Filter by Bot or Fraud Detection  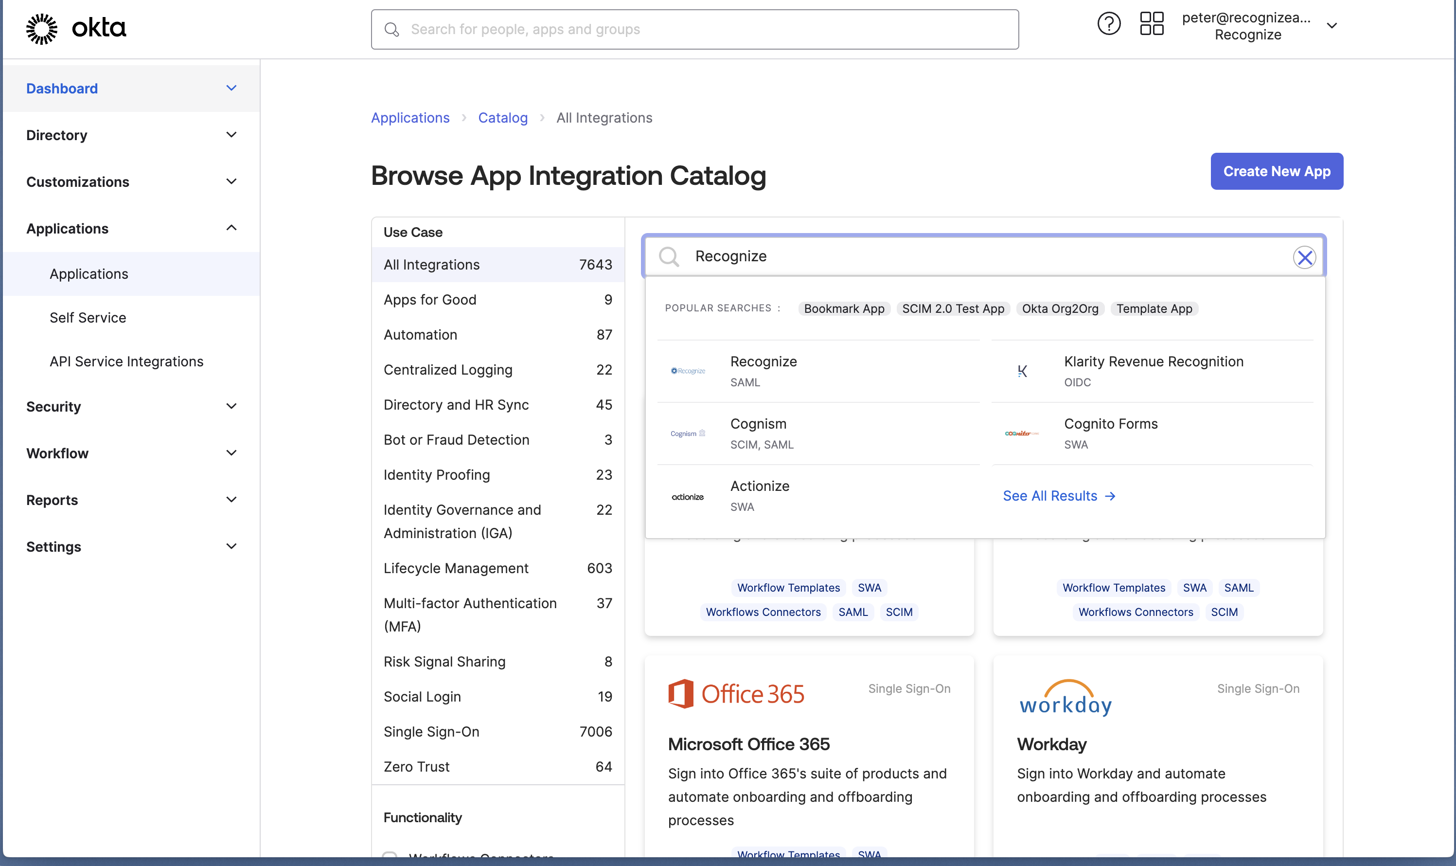coord(497,439)
